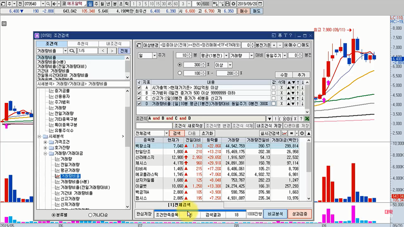This screenshot has height=227, width=404.
Task: Open chart settings gear in top toolbar
Action: point(233,4)
